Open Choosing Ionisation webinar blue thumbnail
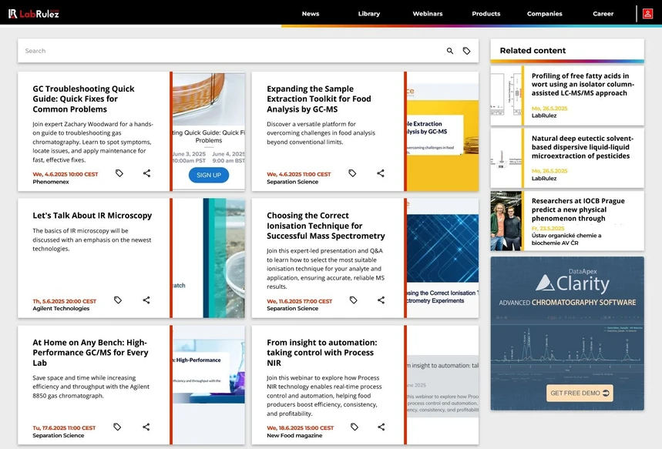 click(442, 258)
